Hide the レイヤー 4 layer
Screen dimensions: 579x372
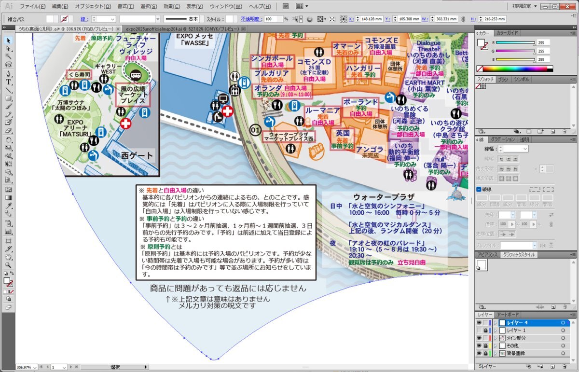(x=479, y=323)
